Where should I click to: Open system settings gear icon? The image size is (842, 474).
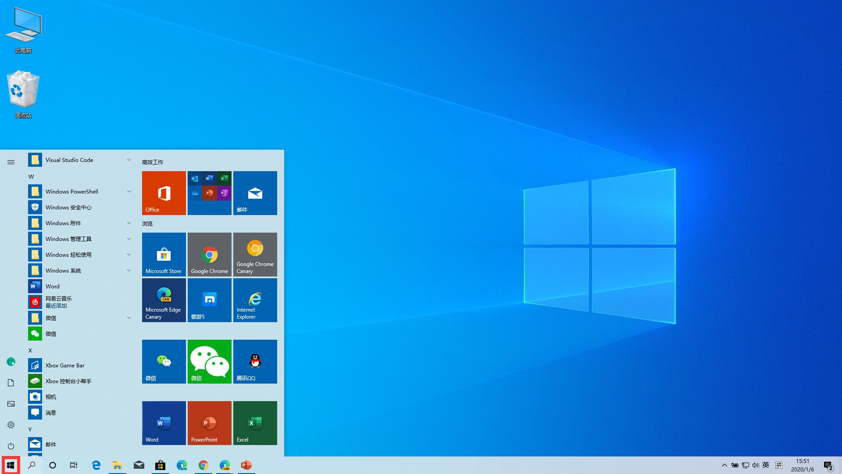(x=11, y=424)
